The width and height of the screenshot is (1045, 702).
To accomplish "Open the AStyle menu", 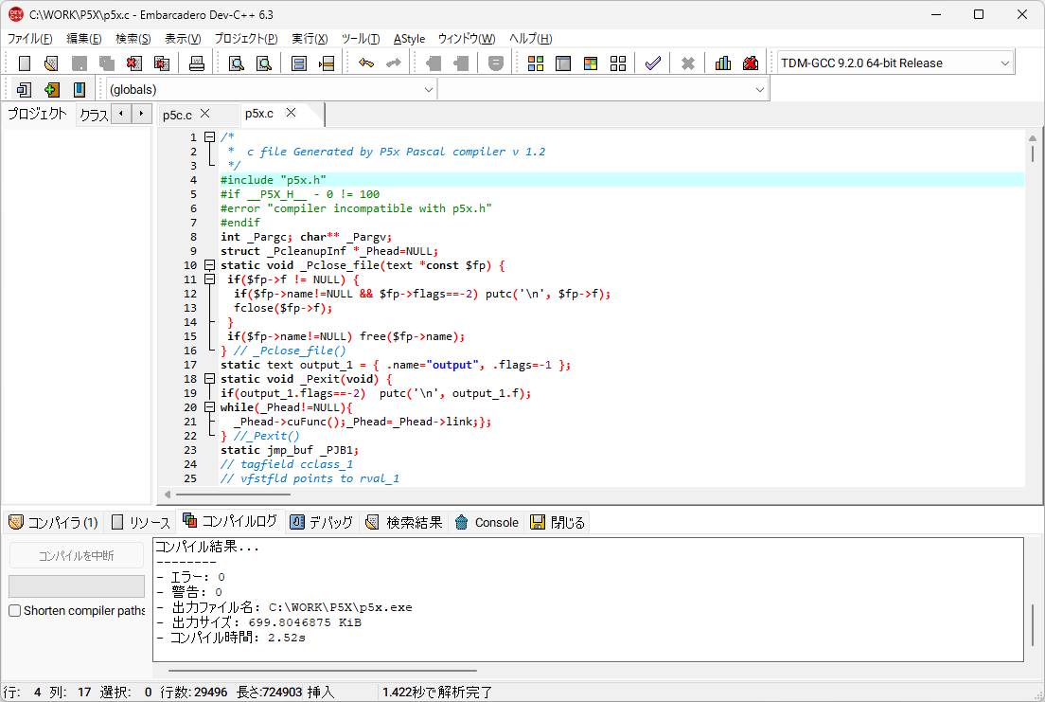I will coord(409,39).
